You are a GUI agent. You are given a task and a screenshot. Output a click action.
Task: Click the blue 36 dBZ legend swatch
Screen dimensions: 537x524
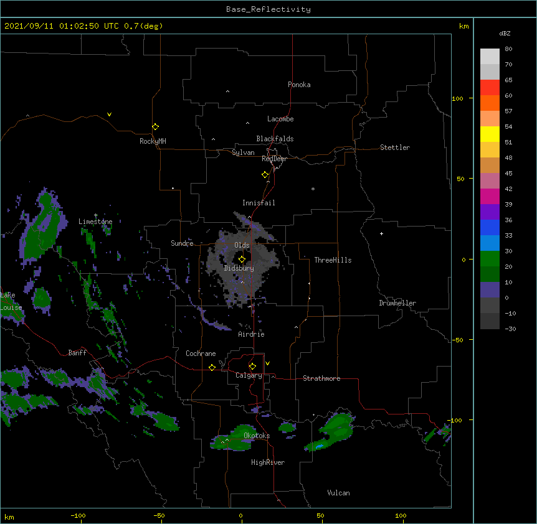490,227
